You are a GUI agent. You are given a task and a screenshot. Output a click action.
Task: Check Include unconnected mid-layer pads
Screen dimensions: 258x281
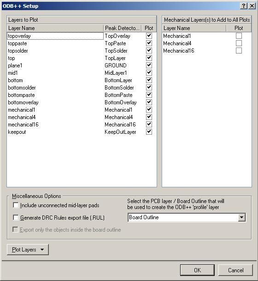click(16, 205)
